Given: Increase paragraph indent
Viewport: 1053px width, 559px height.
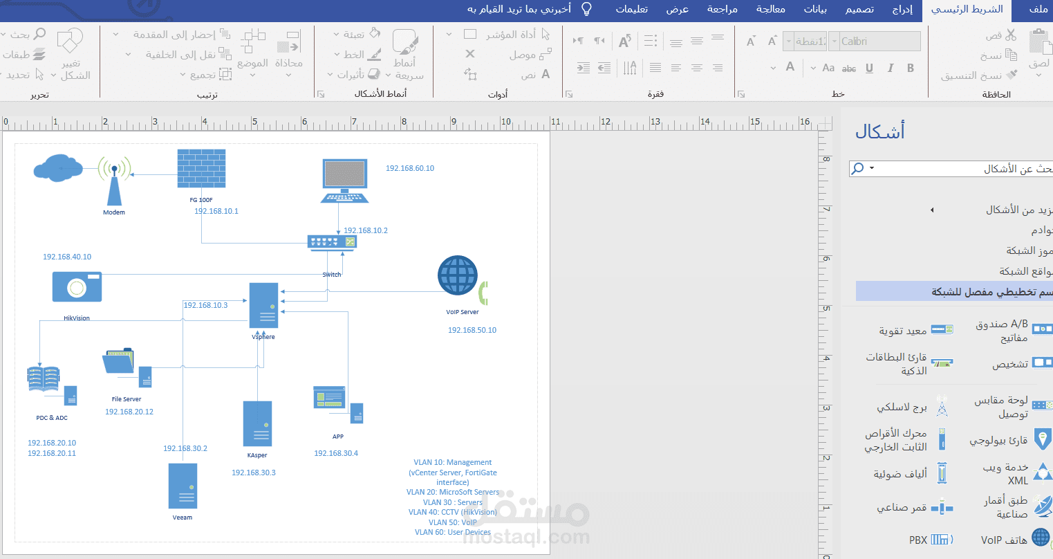Looking at the screenshot, I should point(584,68).
